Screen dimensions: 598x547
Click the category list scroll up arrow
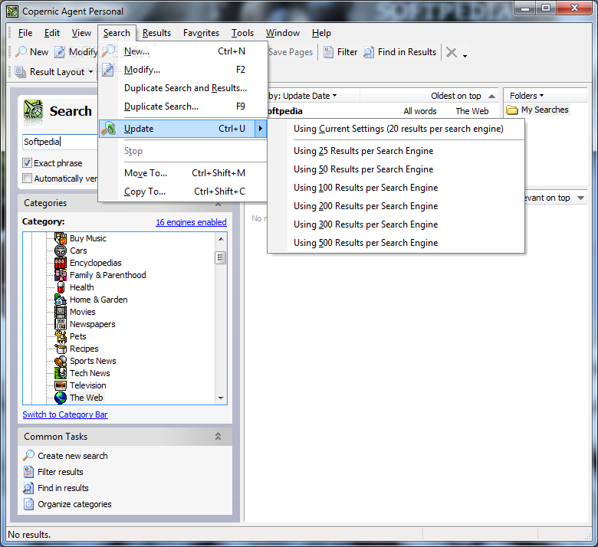pos(221,238)
